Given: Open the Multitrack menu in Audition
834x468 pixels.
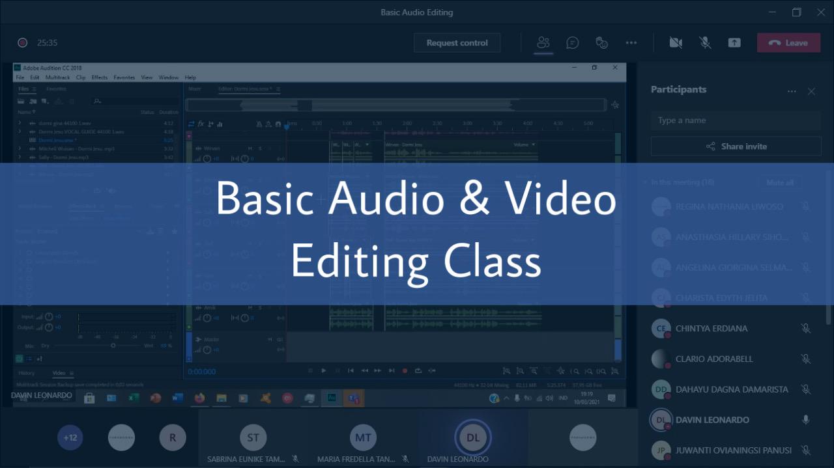Looking at the screenshot, I should (x=57, y=77).
